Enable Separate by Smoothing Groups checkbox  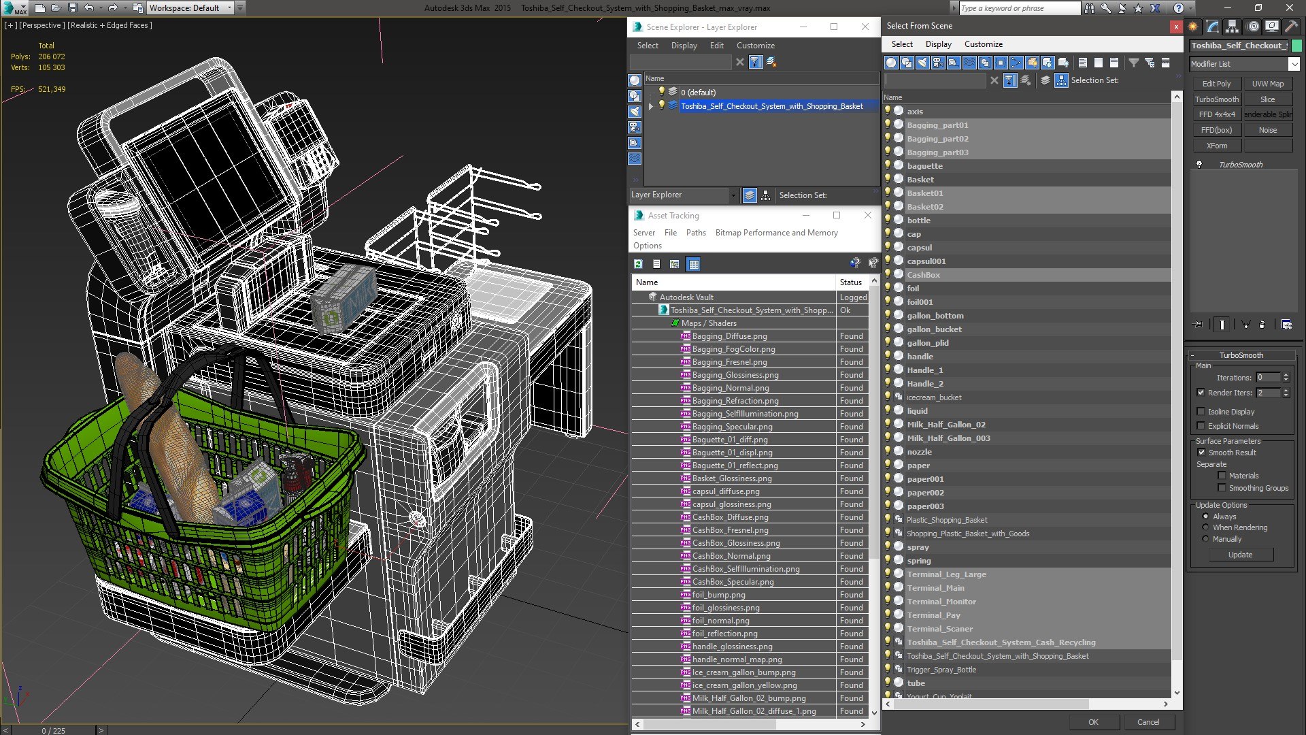1222,488
